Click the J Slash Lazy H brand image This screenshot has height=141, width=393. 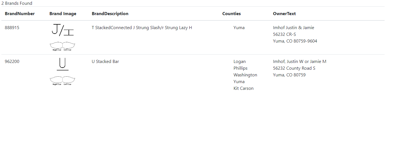click(x=63, y=30)
